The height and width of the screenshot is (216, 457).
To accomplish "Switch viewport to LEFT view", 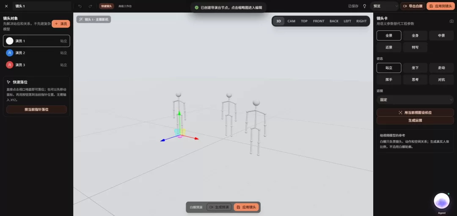I will 347,21.
